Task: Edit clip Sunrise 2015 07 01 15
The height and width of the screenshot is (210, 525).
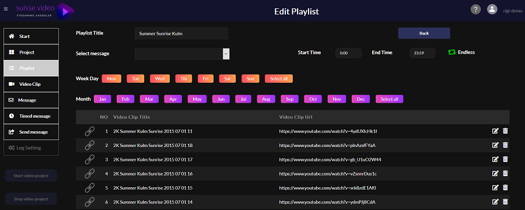Action: tap(495, 188)
